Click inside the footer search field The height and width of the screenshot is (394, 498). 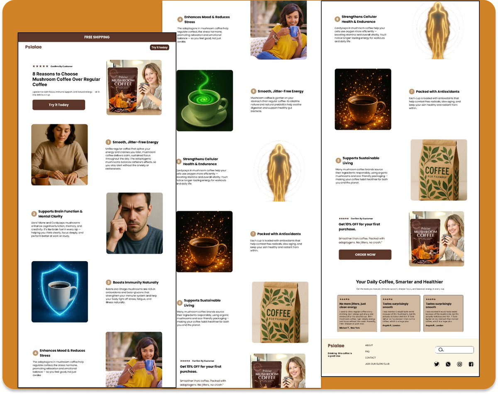click(x=456, y=350)
